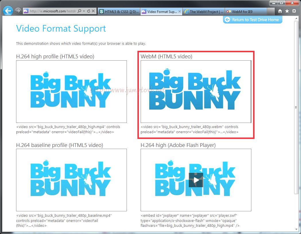
Task: Click the IE icon on WebM Project tab
Action: (x=187, y=11)
